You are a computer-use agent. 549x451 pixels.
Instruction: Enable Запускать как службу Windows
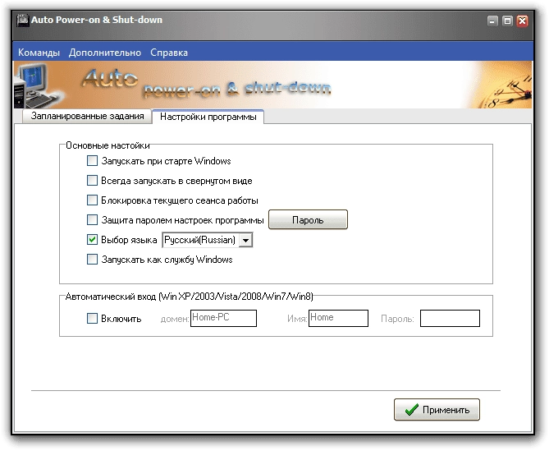pos(92,260)
